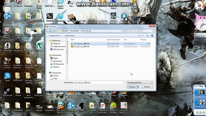Viewport: 206px width, 116px height.
Task: Select the Florida folder on the desktop
Action: (18, 92)
